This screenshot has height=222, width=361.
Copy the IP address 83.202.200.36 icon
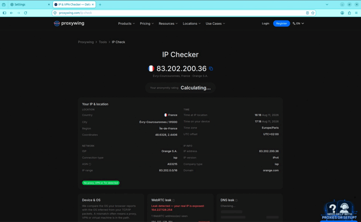[x=211, y=68]
